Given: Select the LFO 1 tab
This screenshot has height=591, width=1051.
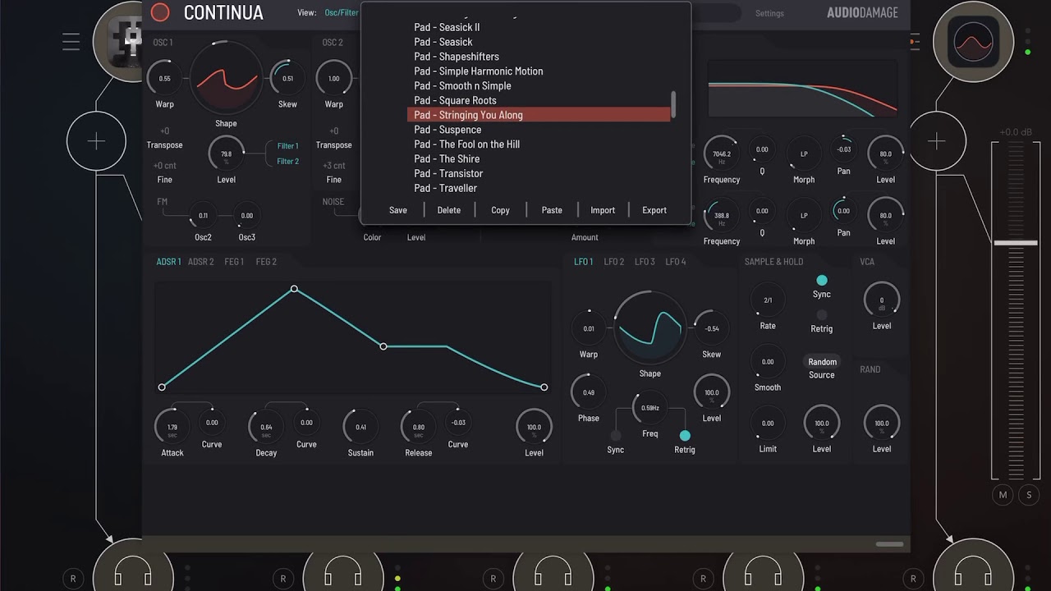Looking at the screenshot, I should click(x=583, y=262).
